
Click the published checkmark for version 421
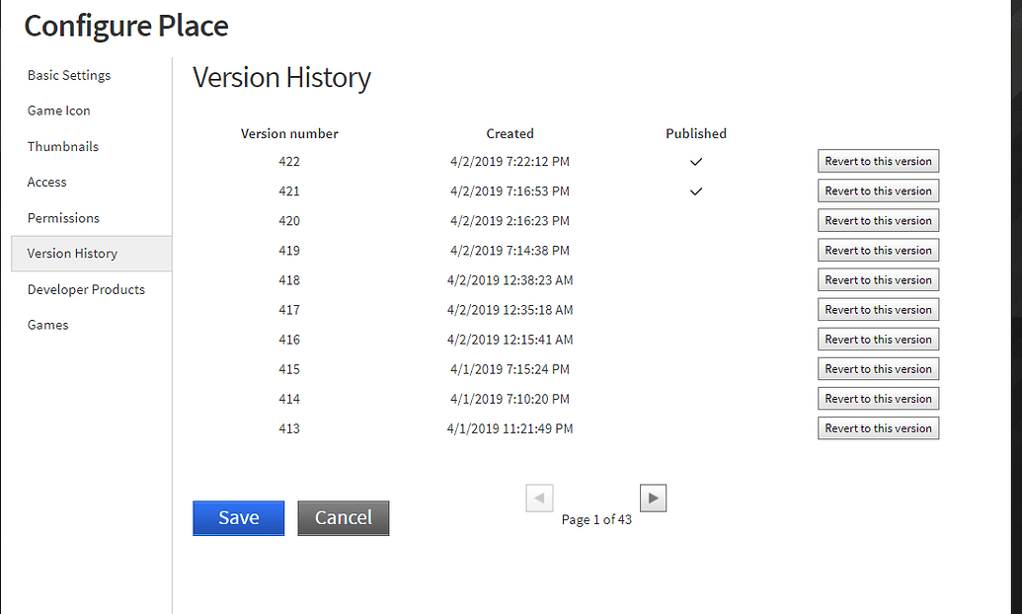coord(696,192)
